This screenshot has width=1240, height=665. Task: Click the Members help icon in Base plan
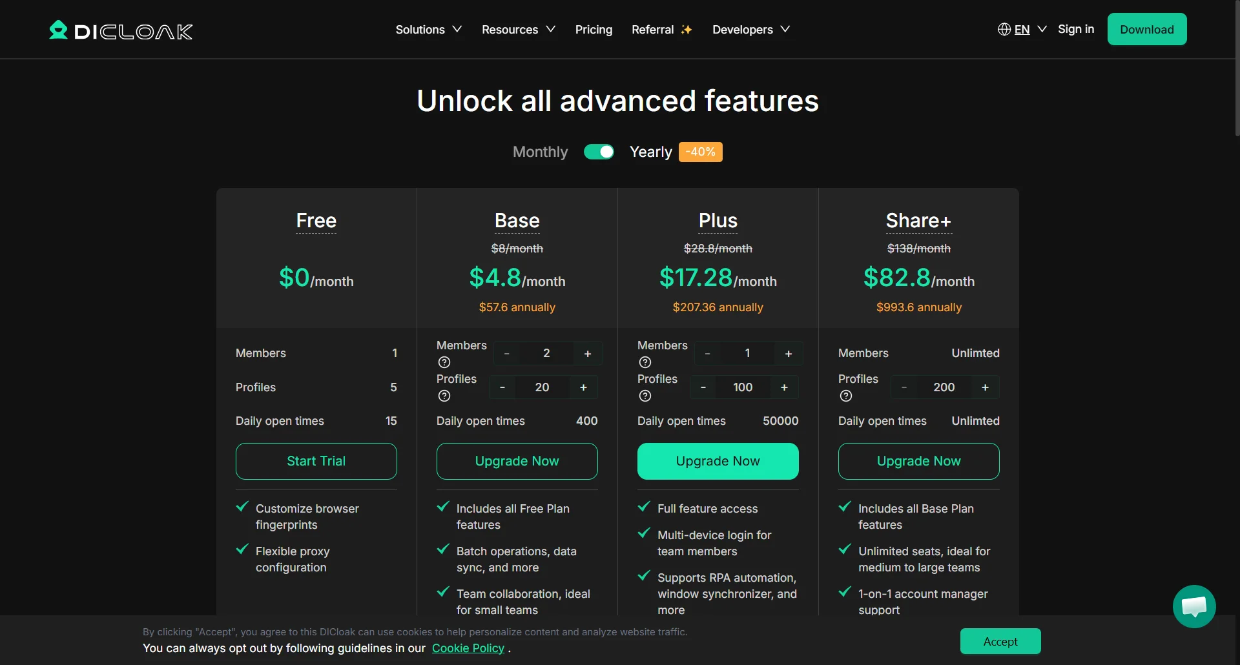(444, 362)
